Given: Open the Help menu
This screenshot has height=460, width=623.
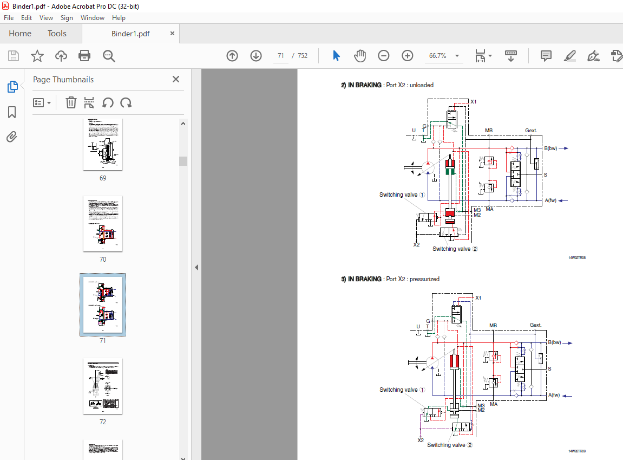Looking at the screenshot, I should coord(119,17).
